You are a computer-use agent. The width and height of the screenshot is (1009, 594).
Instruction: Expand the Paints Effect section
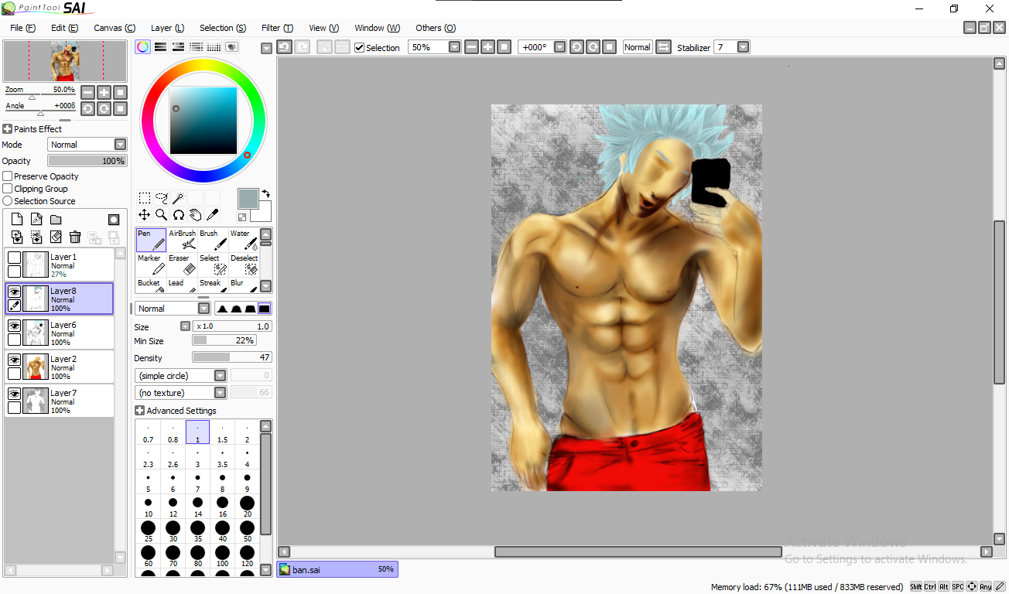coord(7,129)
